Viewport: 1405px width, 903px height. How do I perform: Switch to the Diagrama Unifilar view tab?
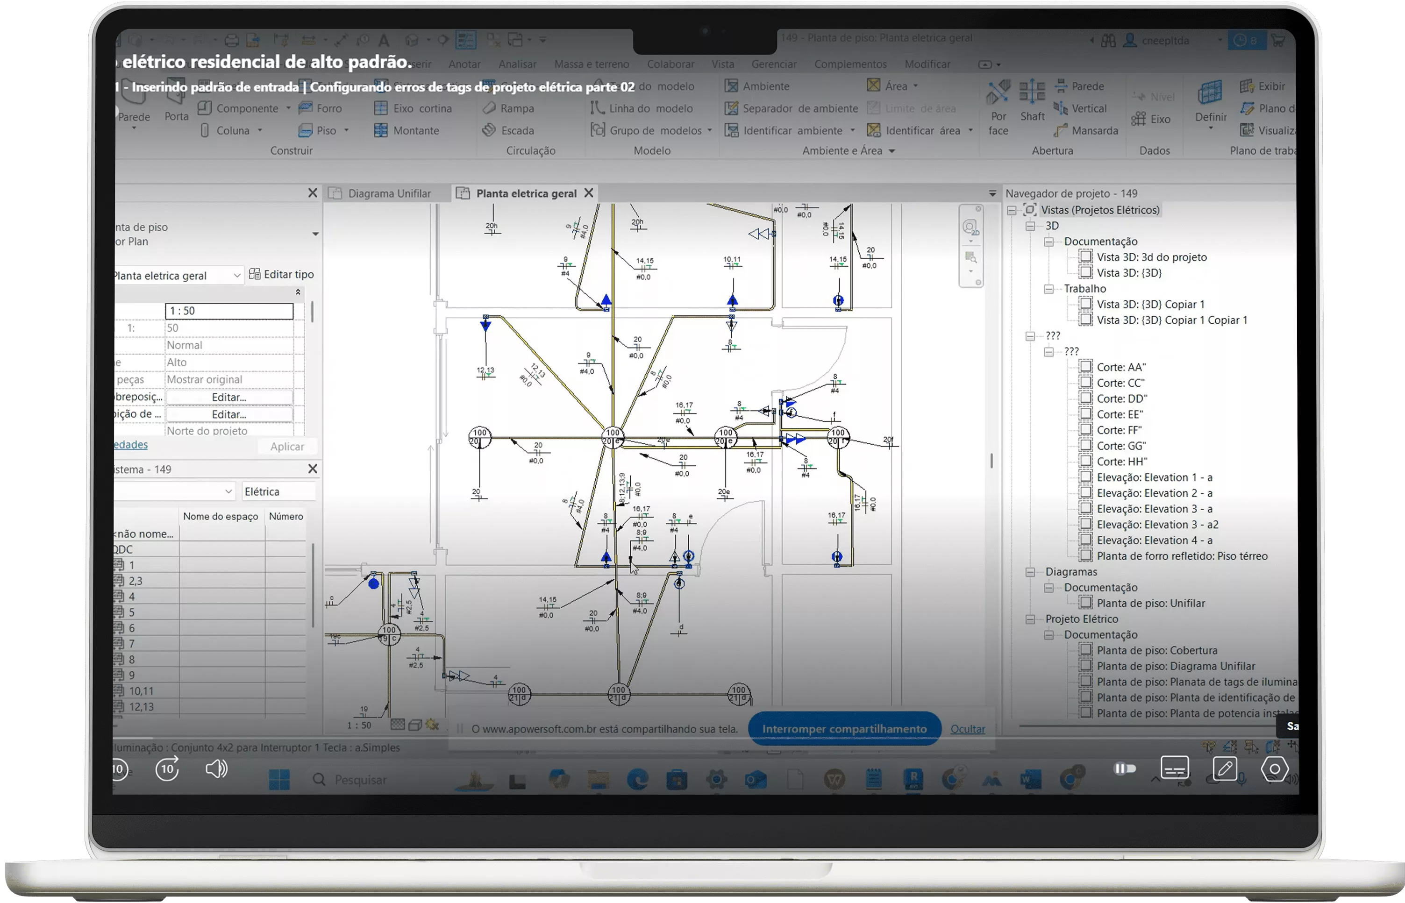pos(380,193)
